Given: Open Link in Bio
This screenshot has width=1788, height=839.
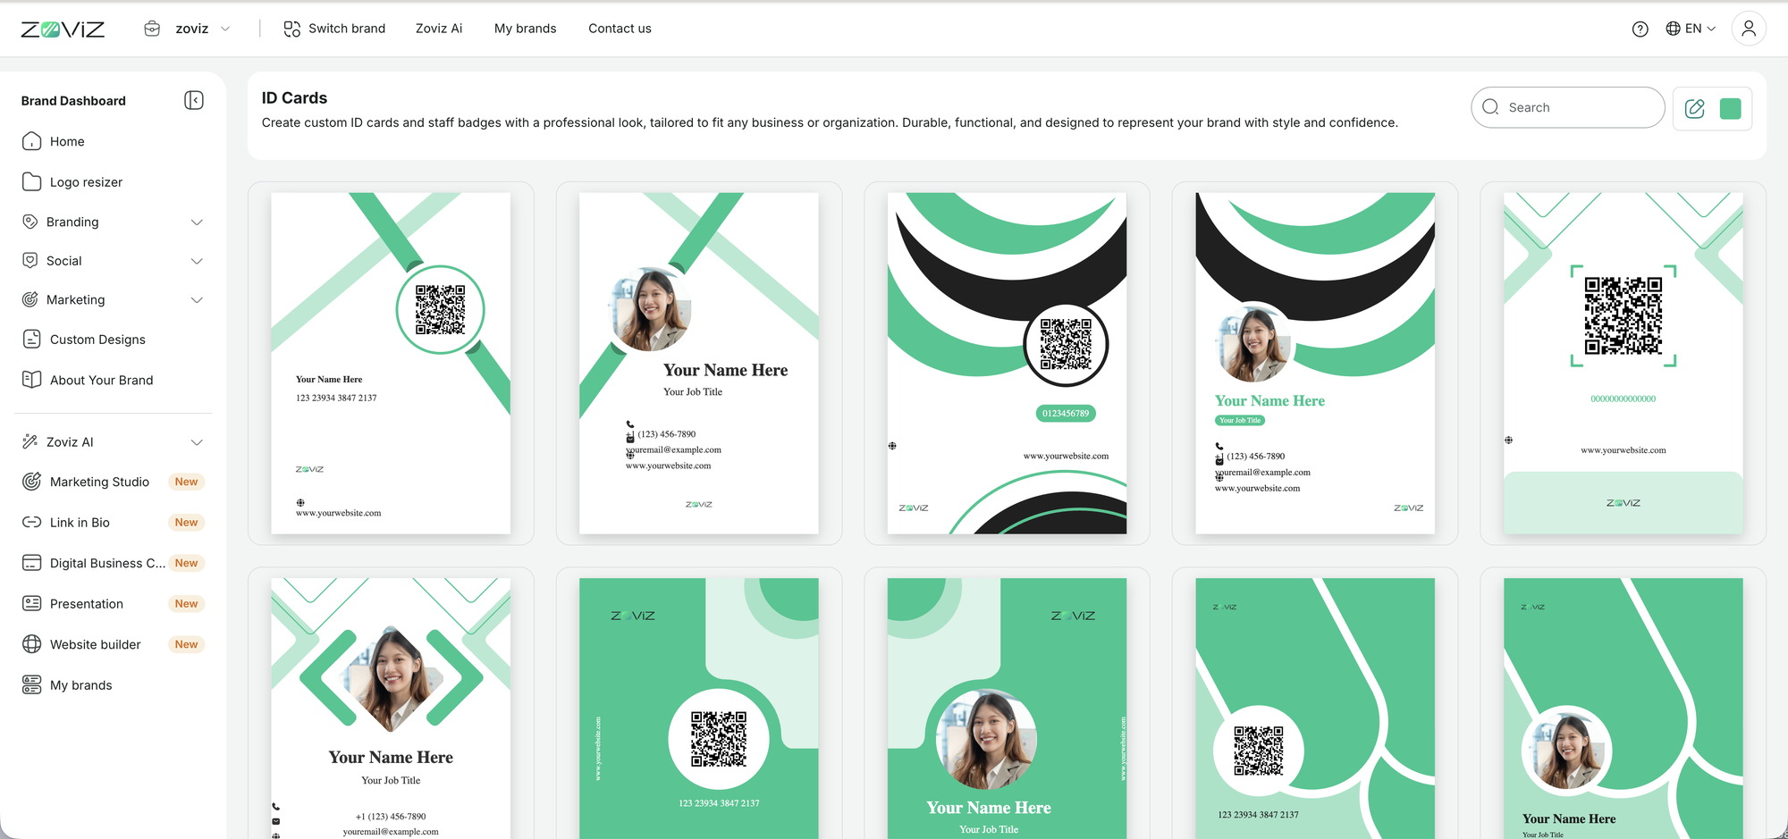Looking at the screenshot, I should click(x=80, y=523).
